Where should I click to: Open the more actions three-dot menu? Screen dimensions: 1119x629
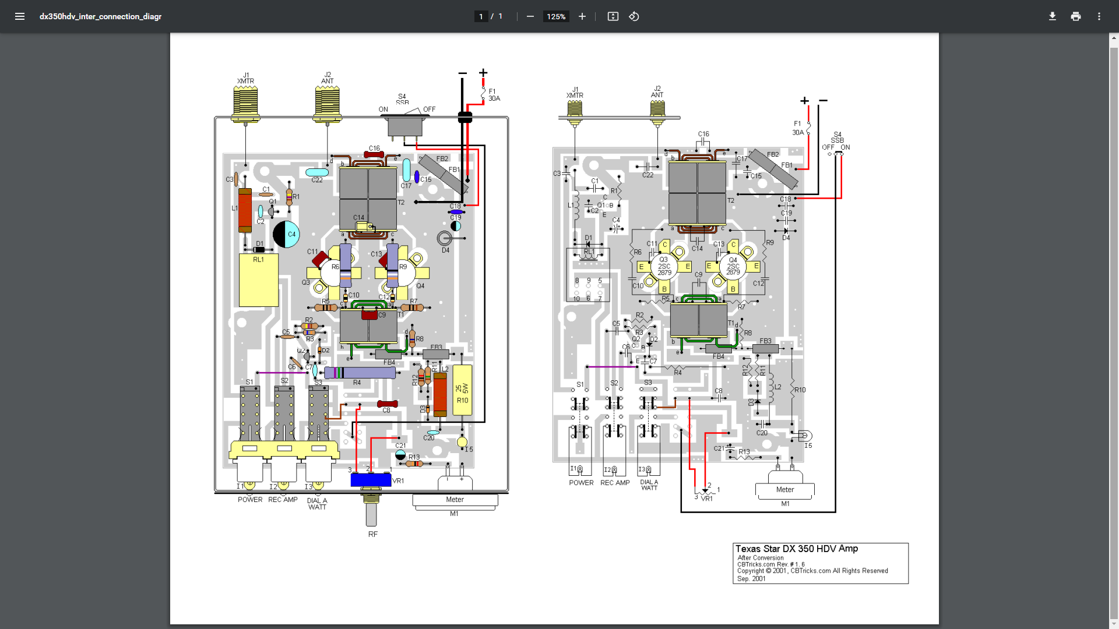pos(1099,16)
